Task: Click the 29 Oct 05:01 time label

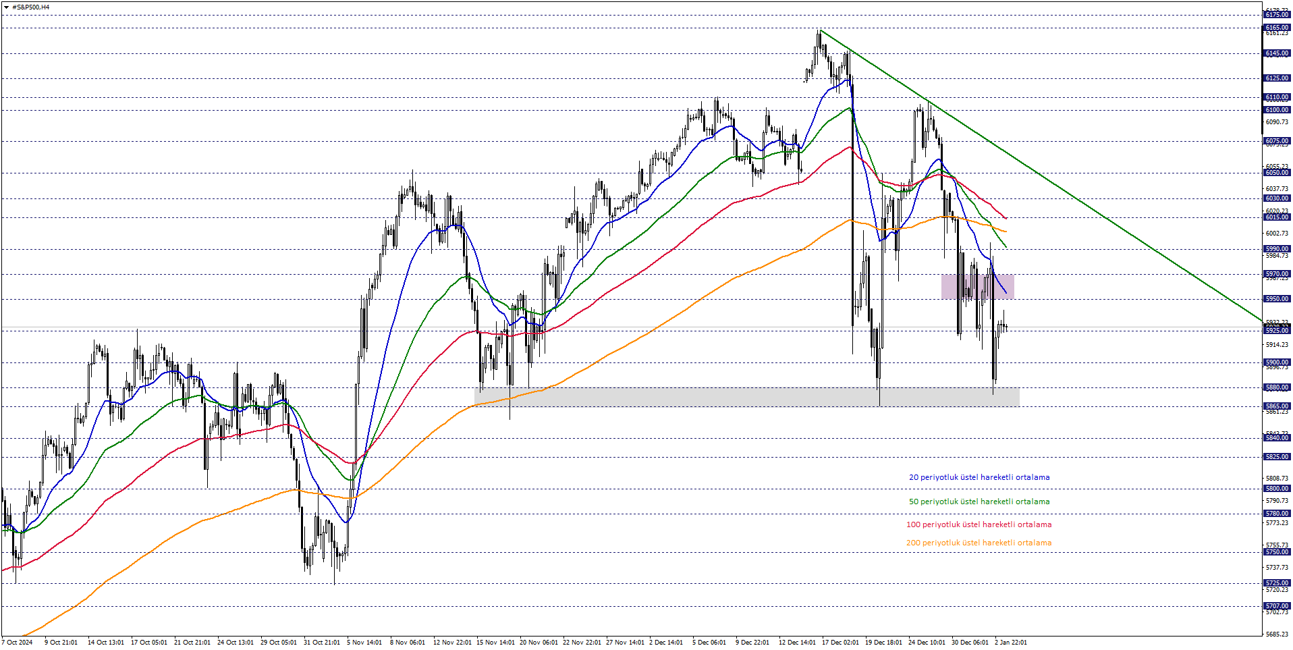Action: point(278,642)
